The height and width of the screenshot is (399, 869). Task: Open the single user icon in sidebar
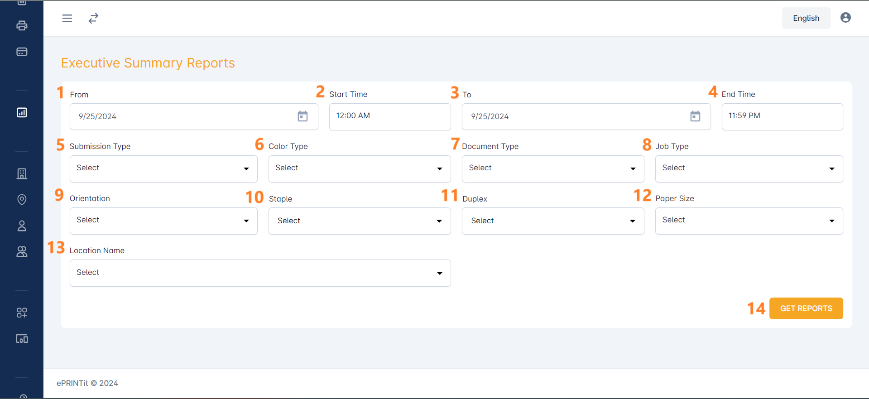tap(22, 226)
